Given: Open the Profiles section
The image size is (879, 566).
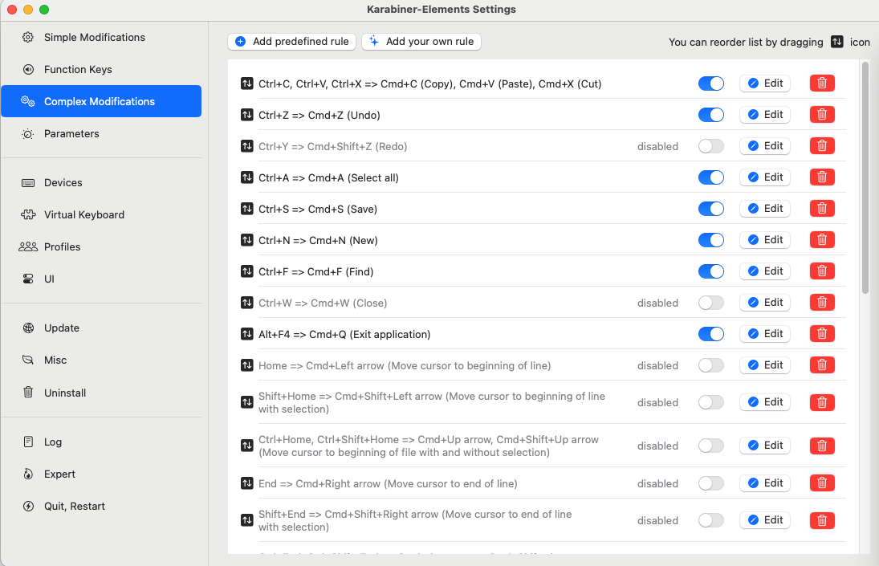Looking at the screenshot, I should [x=101, y=246].
